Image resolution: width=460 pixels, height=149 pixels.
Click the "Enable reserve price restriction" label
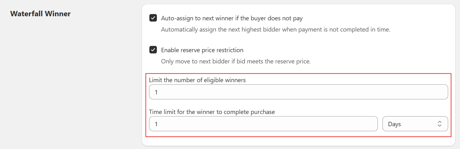coord(202,50)
